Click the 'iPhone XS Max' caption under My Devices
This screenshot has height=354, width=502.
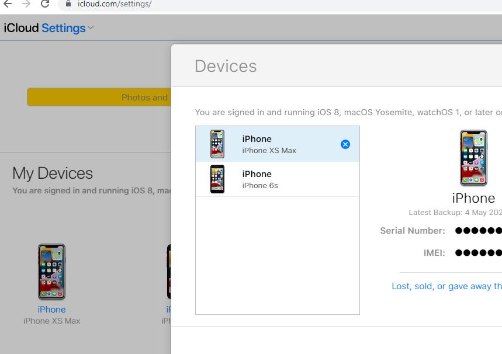coord(51,321)
